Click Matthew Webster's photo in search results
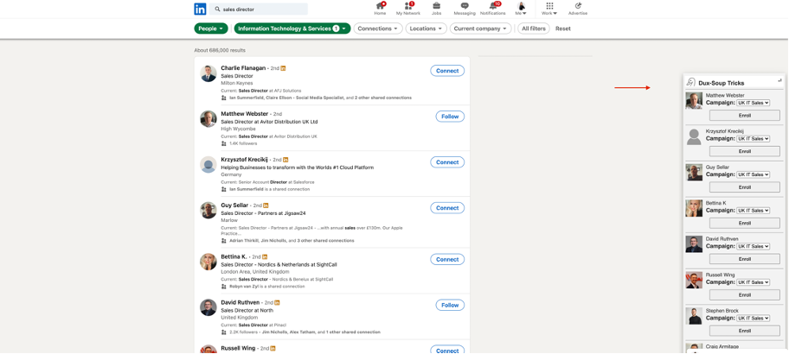The image size is (789, 354). (208, 119)
